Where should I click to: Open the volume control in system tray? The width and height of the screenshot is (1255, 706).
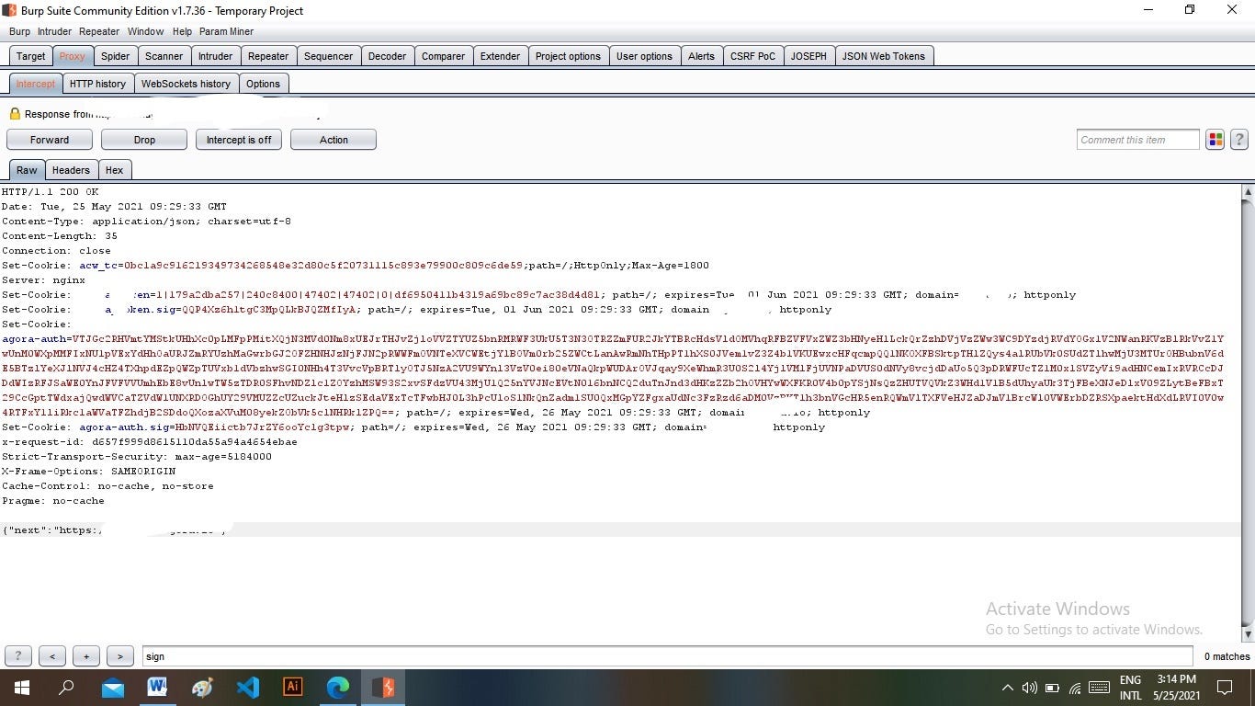[x=1029, y=688]
